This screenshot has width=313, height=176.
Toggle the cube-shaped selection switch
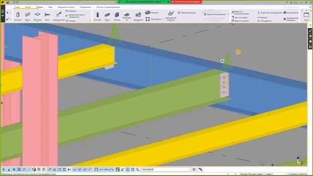click(x=34, y=170)
